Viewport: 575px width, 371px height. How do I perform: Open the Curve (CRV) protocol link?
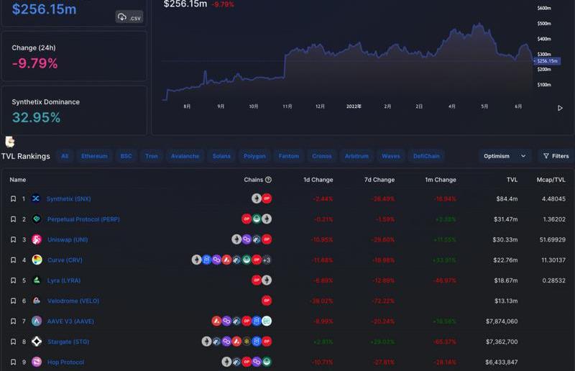(65, 260)
